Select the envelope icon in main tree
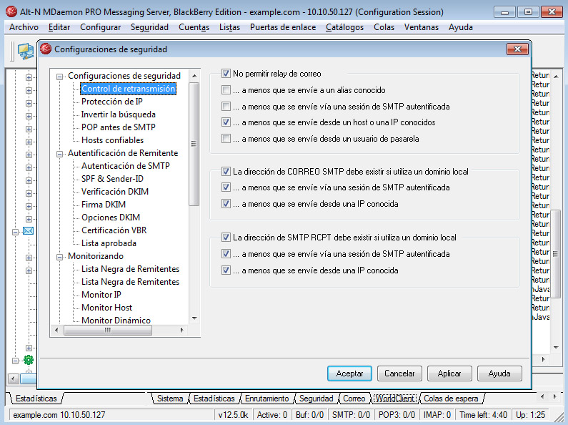The image size is (568, 425). (x=29, y=231)
